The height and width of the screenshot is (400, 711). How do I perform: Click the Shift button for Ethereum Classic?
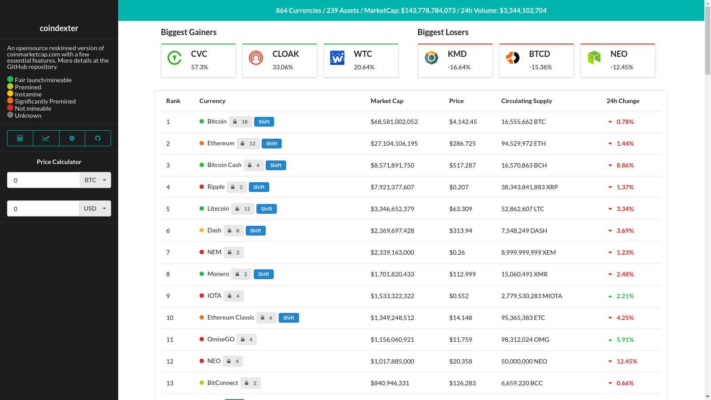click(x=289, y=318)
